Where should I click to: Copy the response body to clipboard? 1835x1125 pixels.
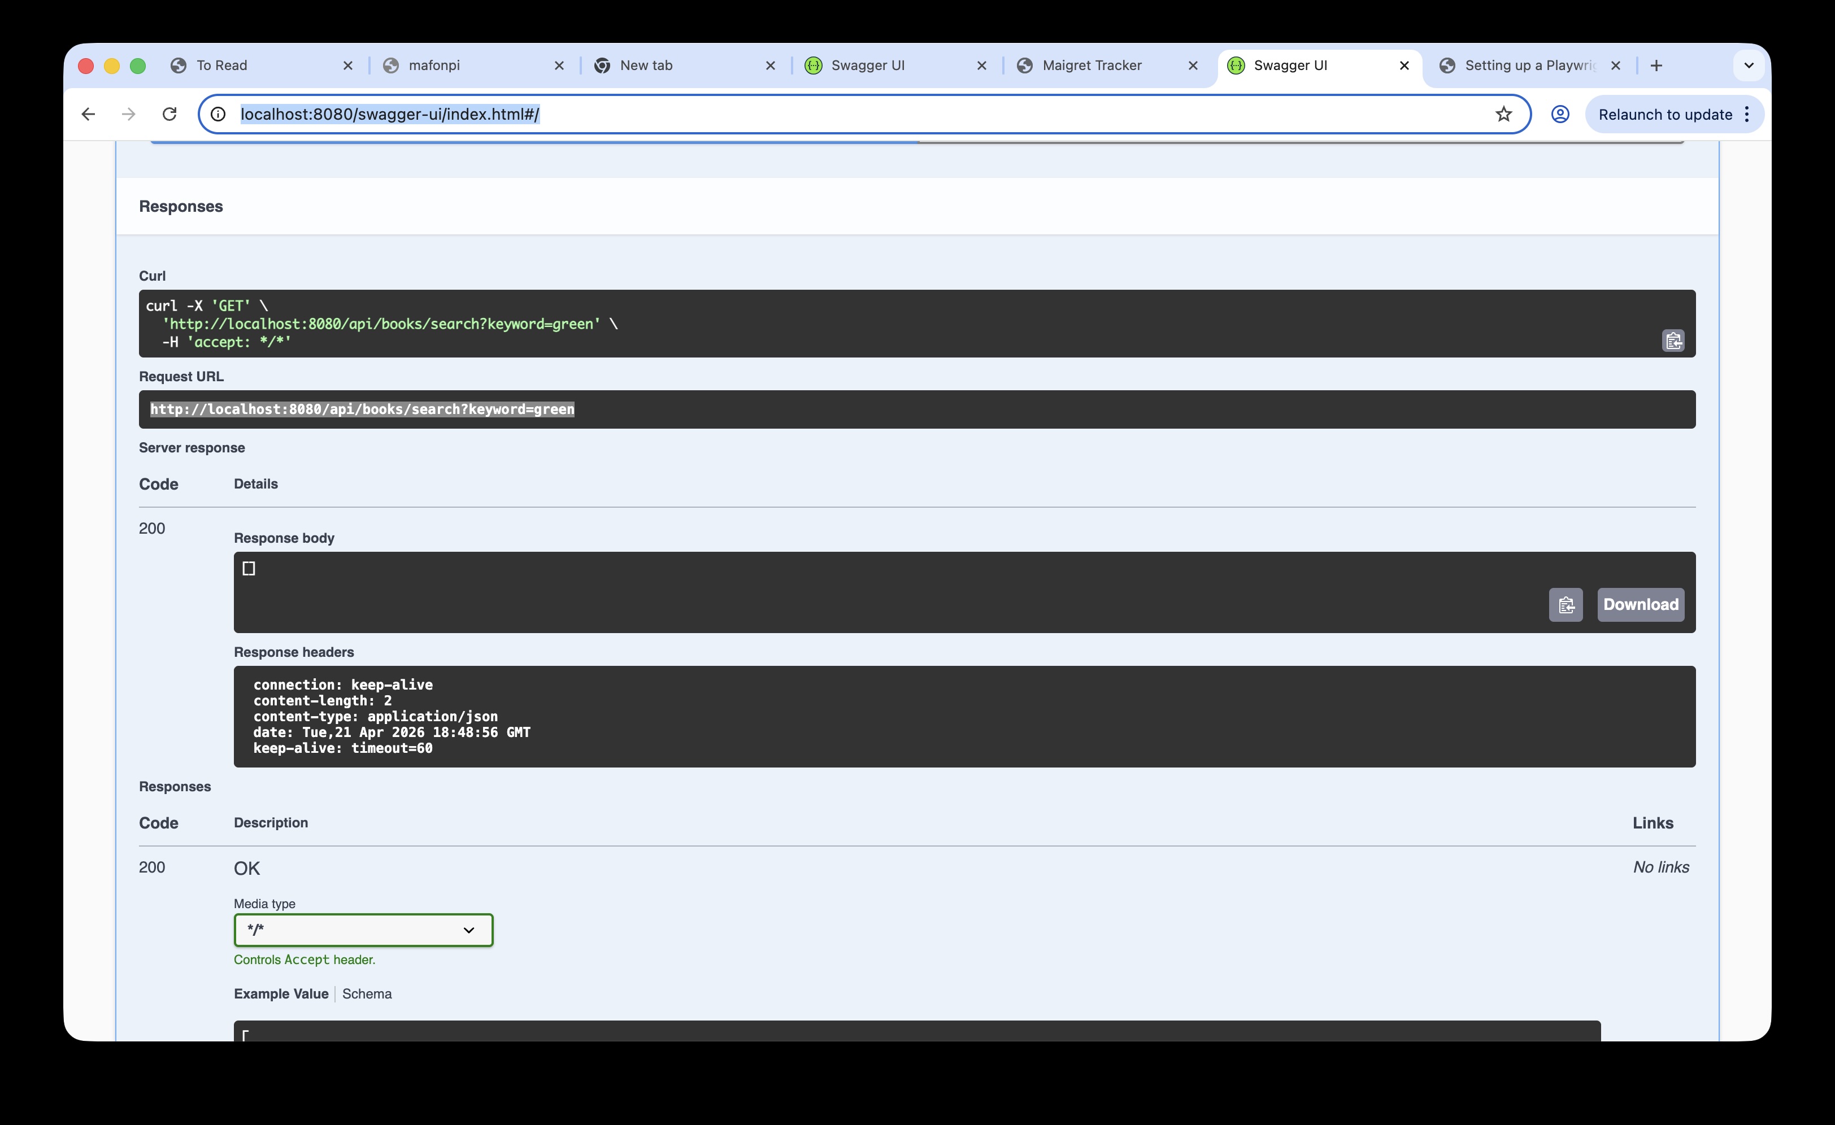coord(1566,604)
